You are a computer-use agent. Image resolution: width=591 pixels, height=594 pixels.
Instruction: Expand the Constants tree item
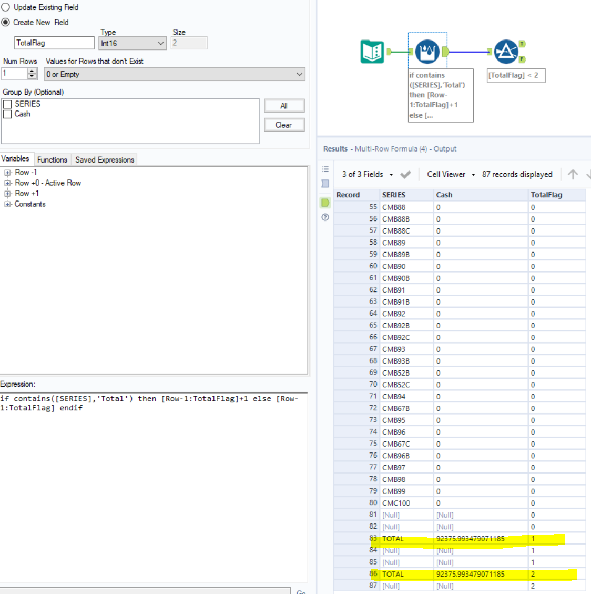click(6, 204)
